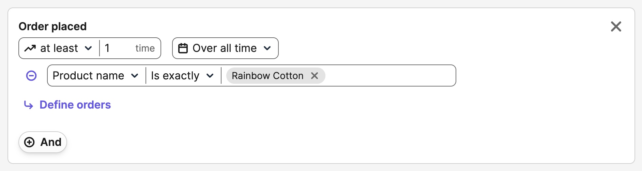Select the Rainbow Cotton tag label
642x171 pixels.
point(267,76)
